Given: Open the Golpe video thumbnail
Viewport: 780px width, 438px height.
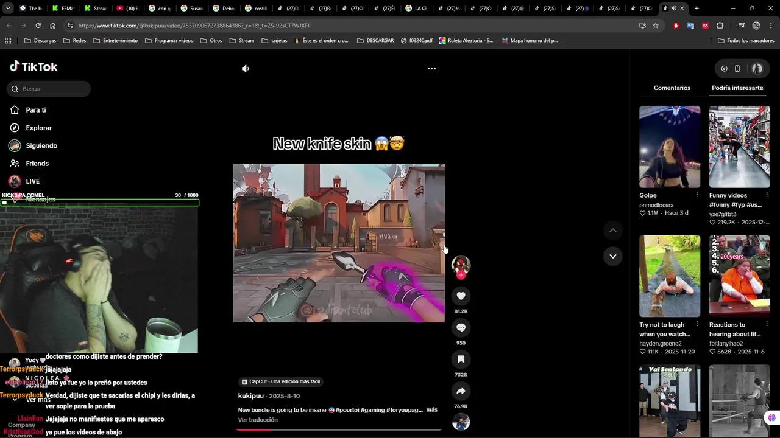Looking at the screenshot, I should (x=670, y=147).
